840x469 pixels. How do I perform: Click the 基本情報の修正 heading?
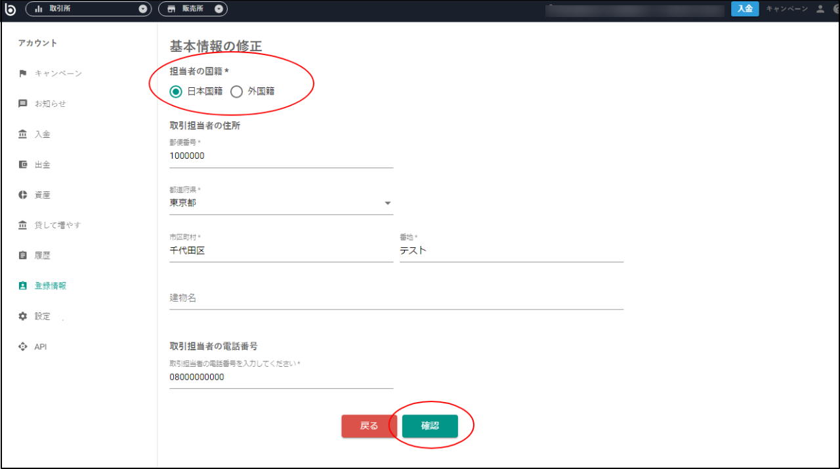216,47
